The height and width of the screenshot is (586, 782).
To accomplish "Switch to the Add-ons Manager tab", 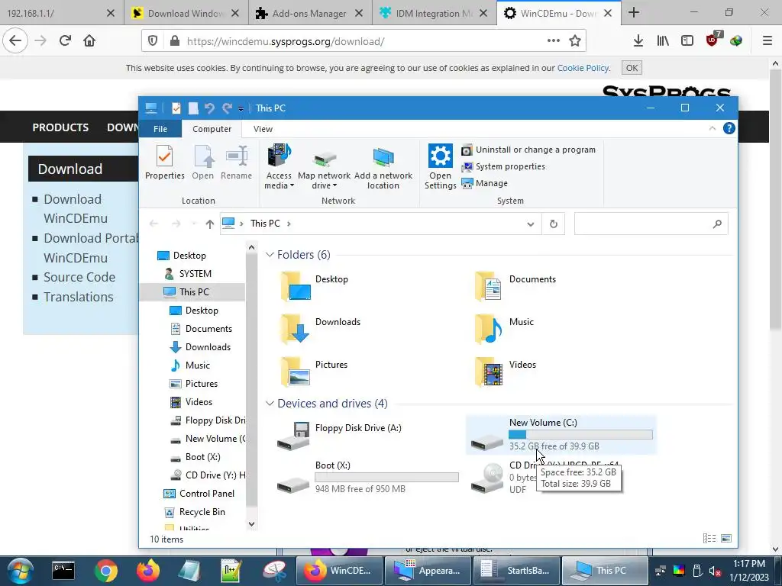I will [310, 13].
